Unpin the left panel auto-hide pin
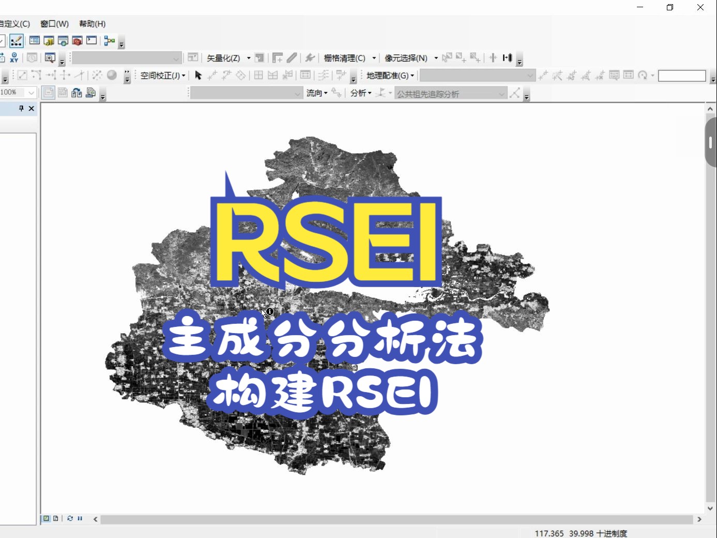This screenshot has height=538, width=717. [x=21, y=109]
